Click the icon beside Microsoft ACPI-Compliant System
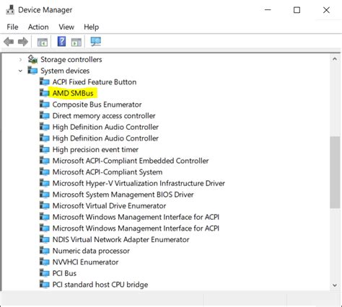The height and width of the screenshot is (307, 342). click(x=45, y=172)
